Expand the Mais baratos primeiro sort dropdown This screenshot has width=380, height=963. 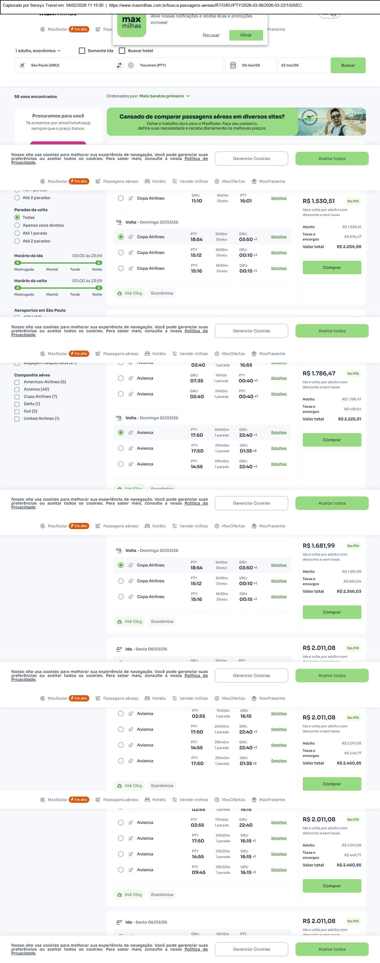coord(164,96)
